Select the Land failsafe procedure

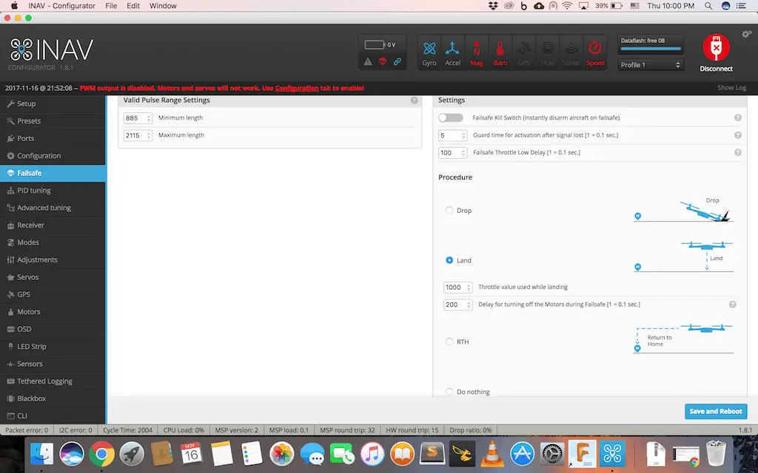(449, 260)
